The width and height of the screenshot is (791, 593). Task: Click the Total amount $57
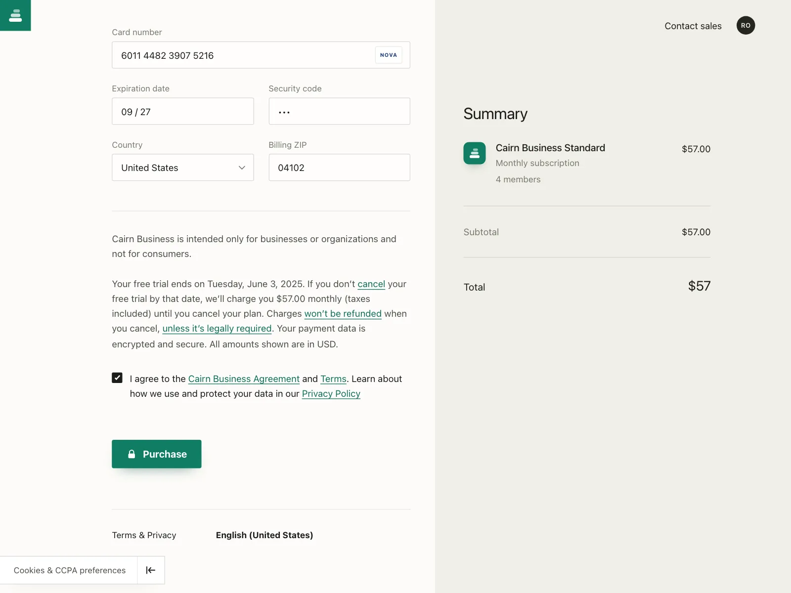coord(699,286)
